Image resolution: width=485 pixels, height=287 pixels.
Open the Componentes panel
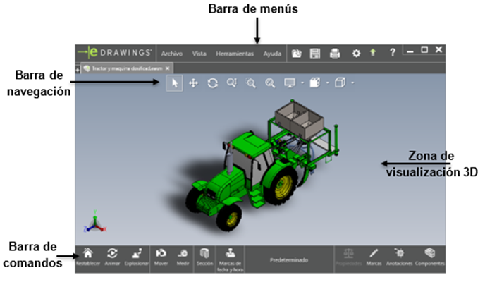click(x=429, y=257)
